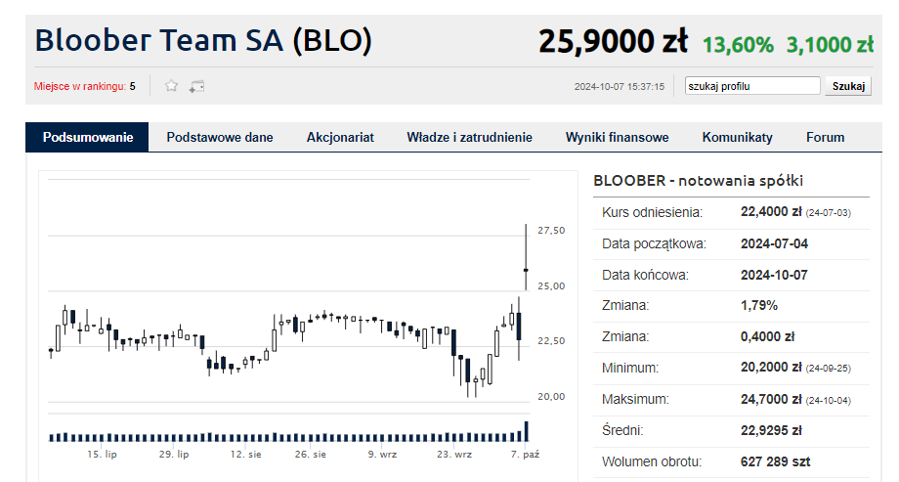This screenshot has height=482, width=899.
Task: Click the star icon to add to favorites
Action: pos(172,86)
